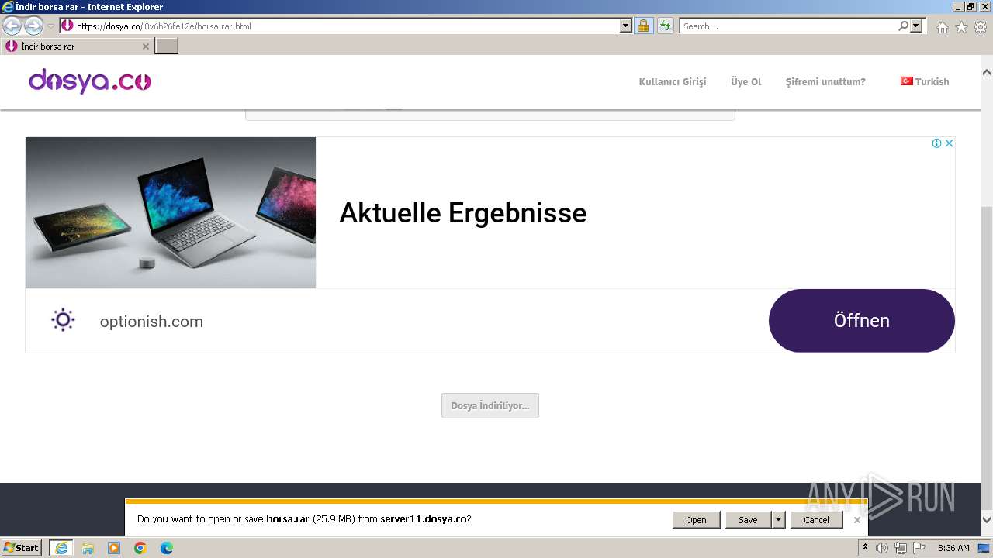
Task: Click the magnifier search icon
Action: pos(903,26)
